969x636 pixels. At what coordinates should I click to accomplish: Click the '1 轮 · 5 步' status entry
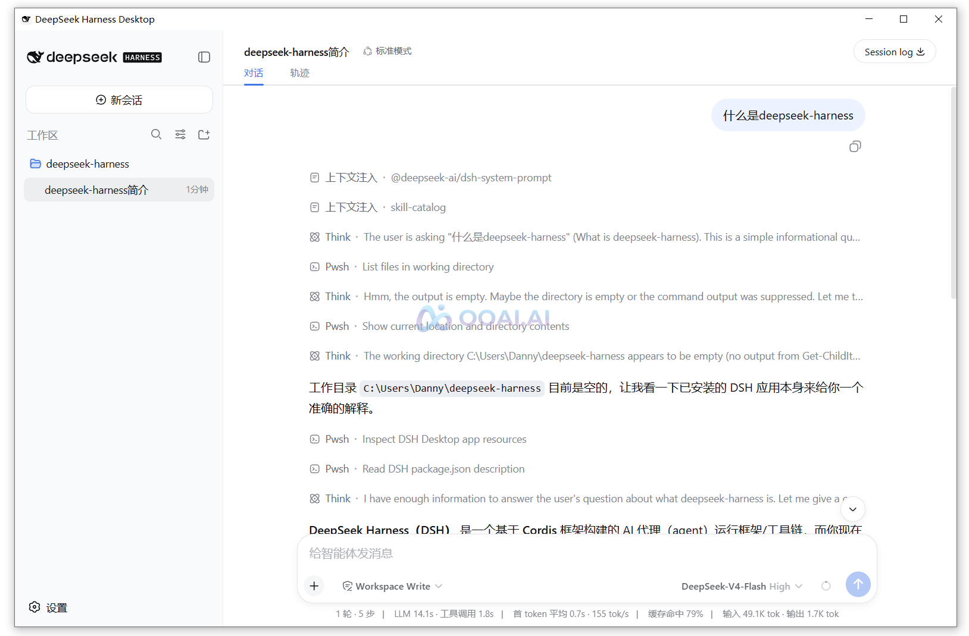[355, 614]
